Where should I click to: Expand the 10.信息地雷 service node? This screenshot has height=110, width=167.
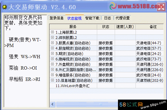pos(52,80)
